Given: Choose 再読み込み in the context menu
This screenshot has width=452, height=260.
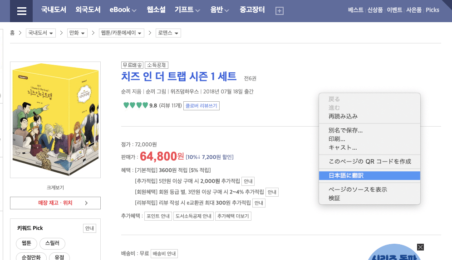Looking at the screenshot, I should pyautogui.click(x=369, y=116).
